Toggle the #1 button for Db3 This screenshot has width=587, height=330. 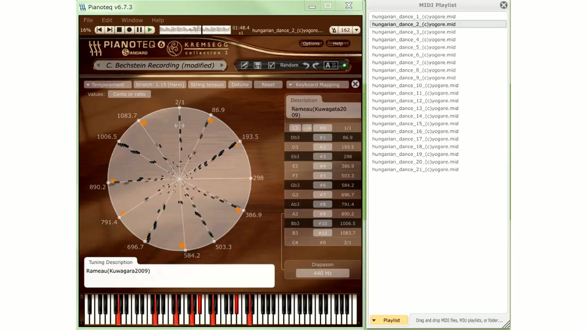[322, 137]
